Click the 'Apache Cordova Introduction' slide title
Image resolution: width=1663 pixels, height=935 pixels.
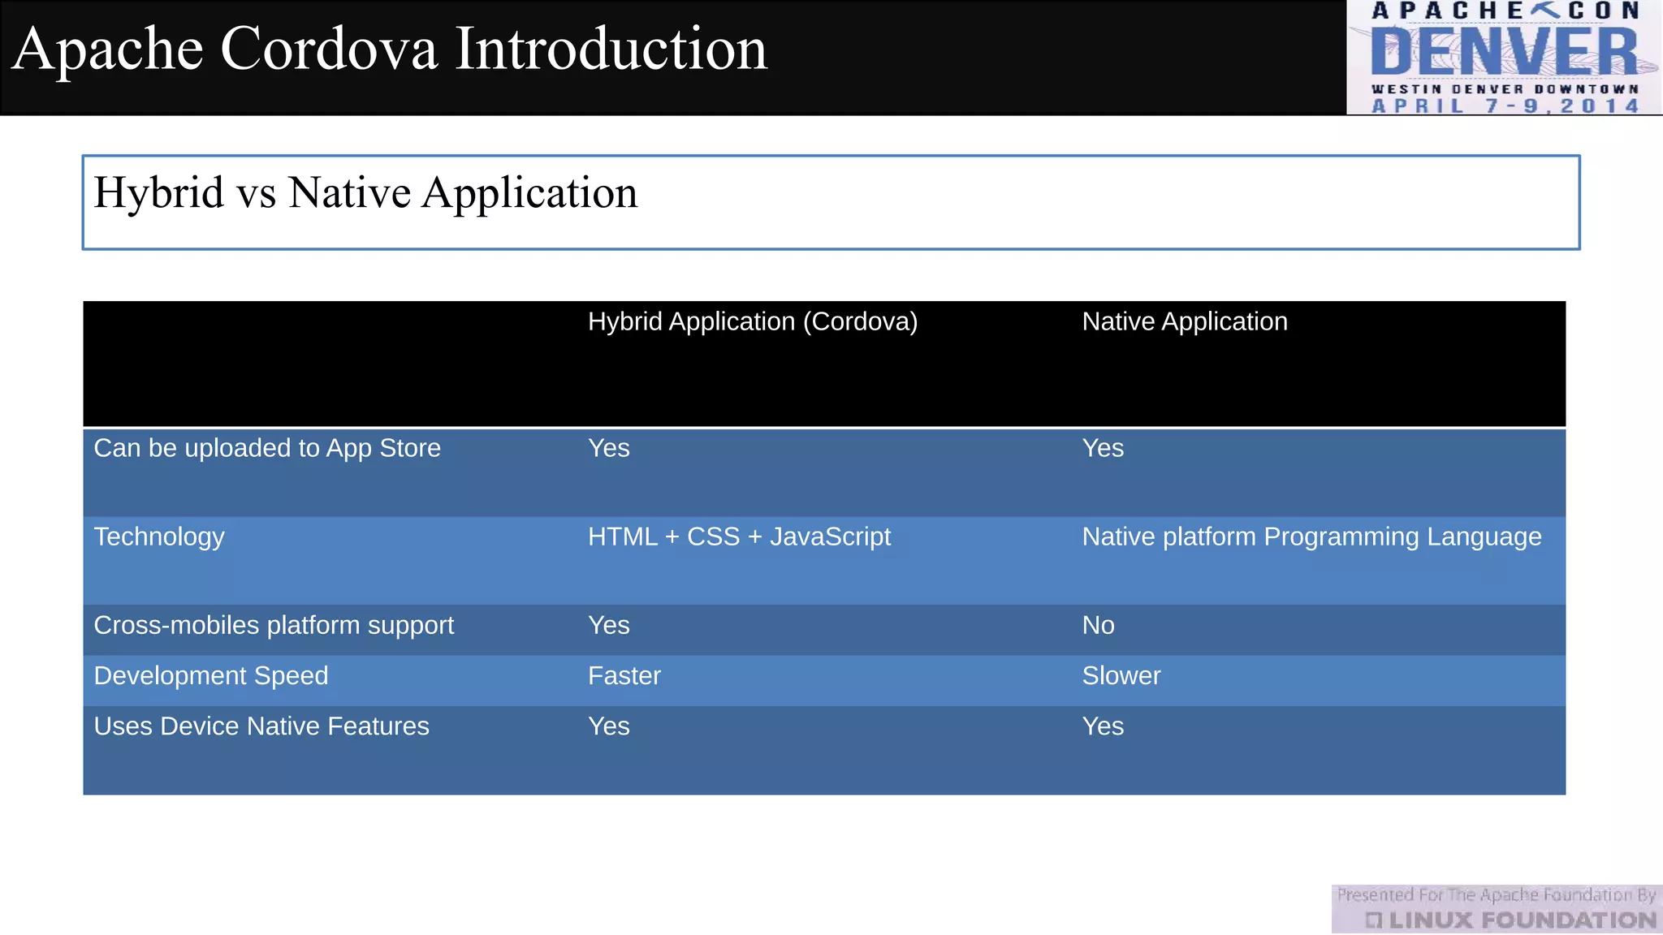pos(390,50)
